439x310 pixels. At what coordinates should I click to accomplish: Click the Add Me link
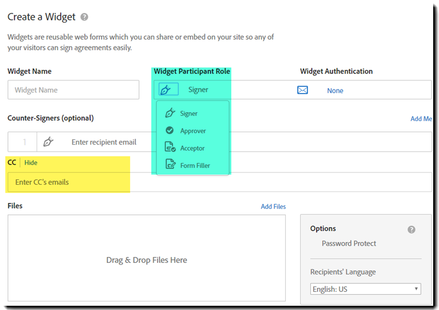tap(421, 118)
